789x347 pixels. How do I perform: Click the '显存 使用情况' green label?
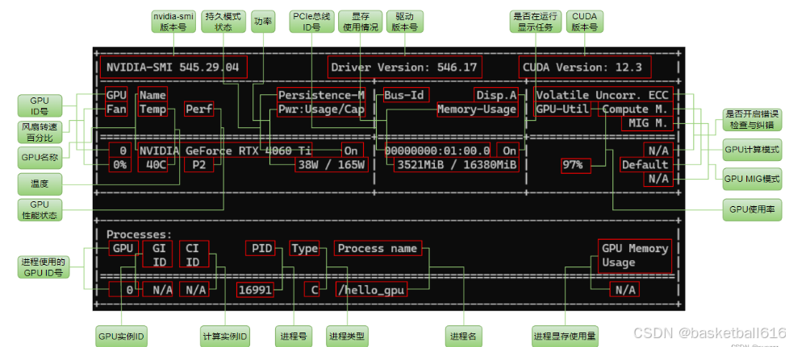[x=355, y=21]
